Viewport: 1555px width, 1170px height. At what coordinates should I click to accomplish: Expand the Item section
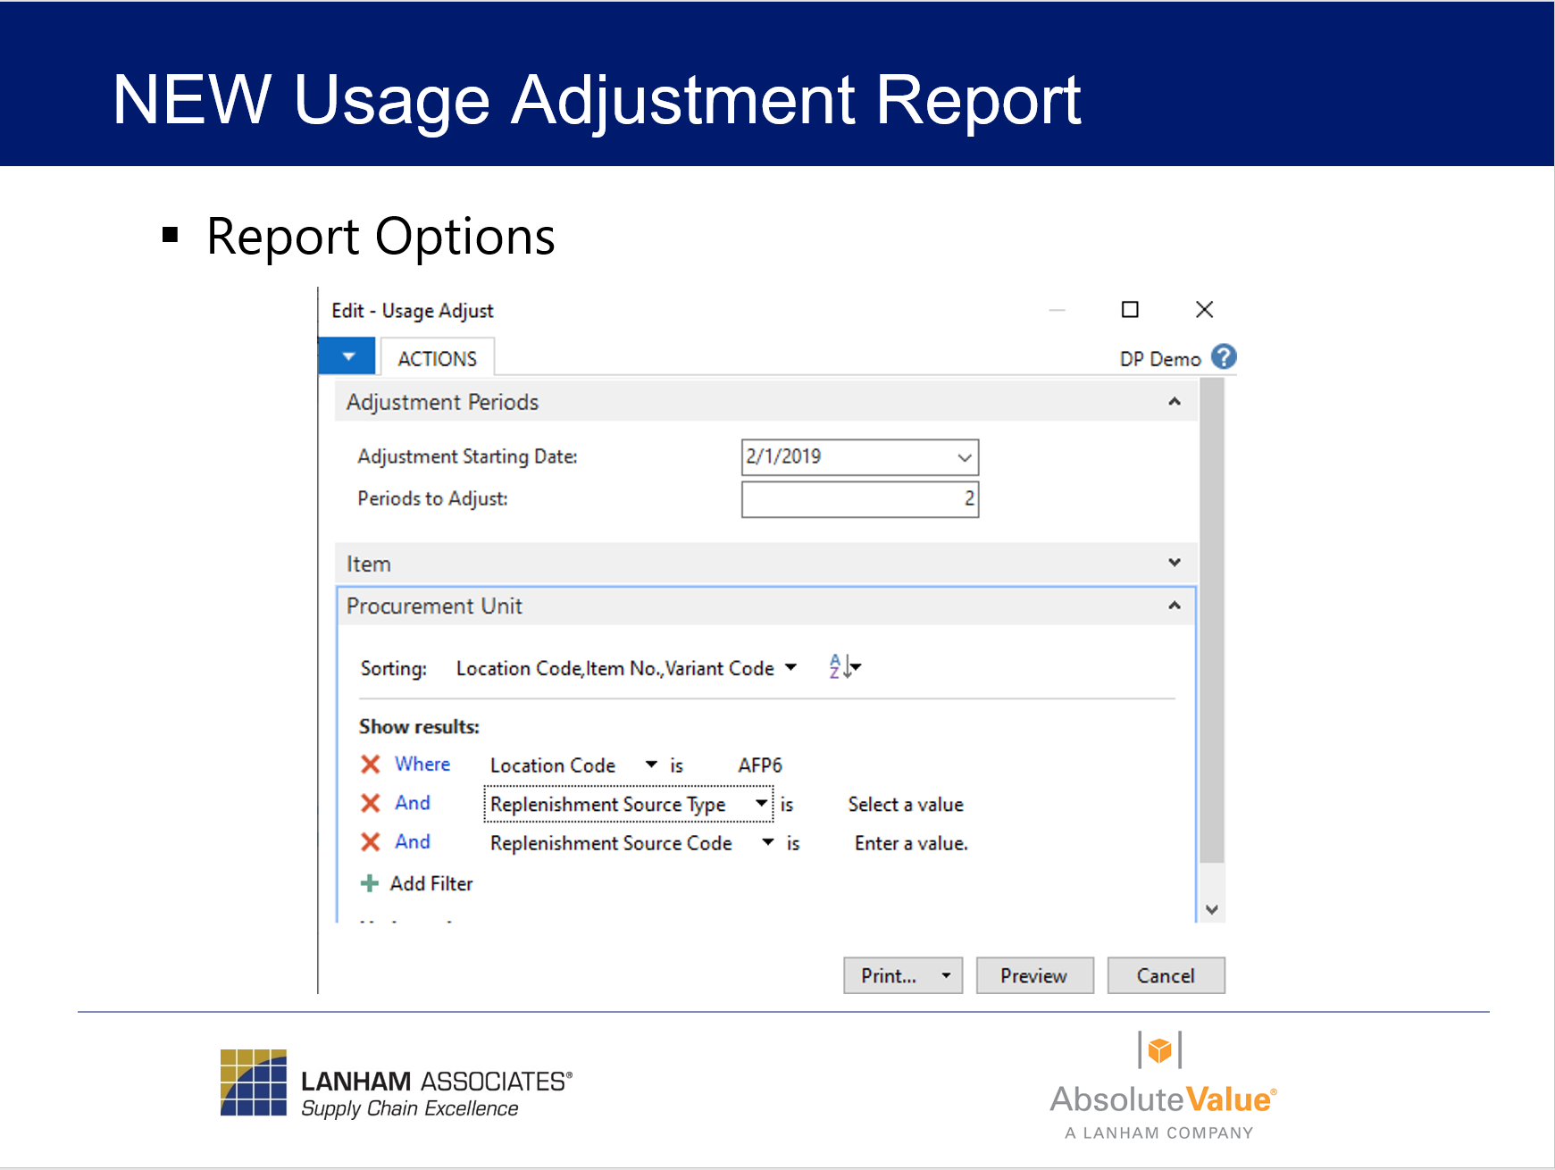point(1175,563)
